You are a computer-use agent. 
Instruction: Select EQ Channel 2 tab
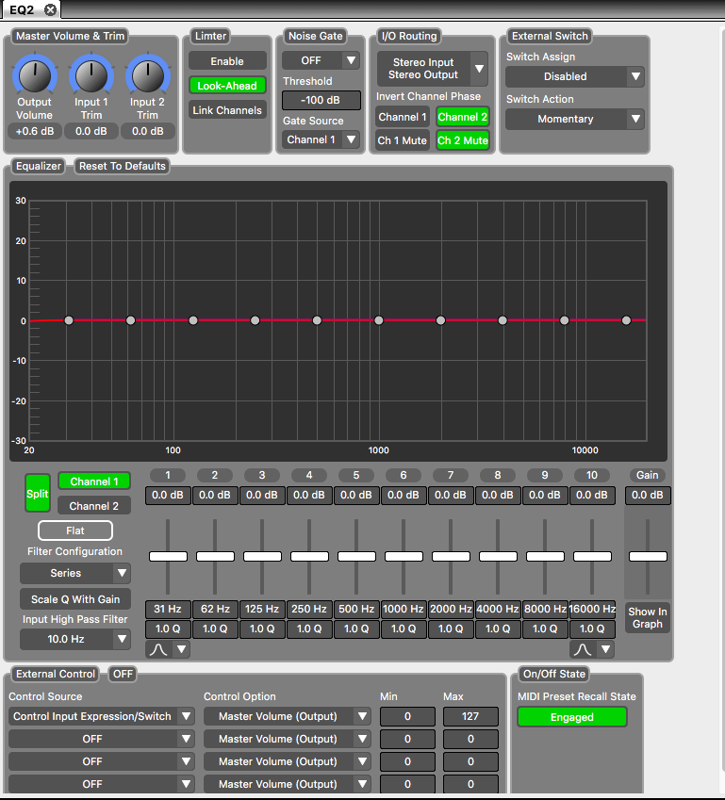pos(94,506)
